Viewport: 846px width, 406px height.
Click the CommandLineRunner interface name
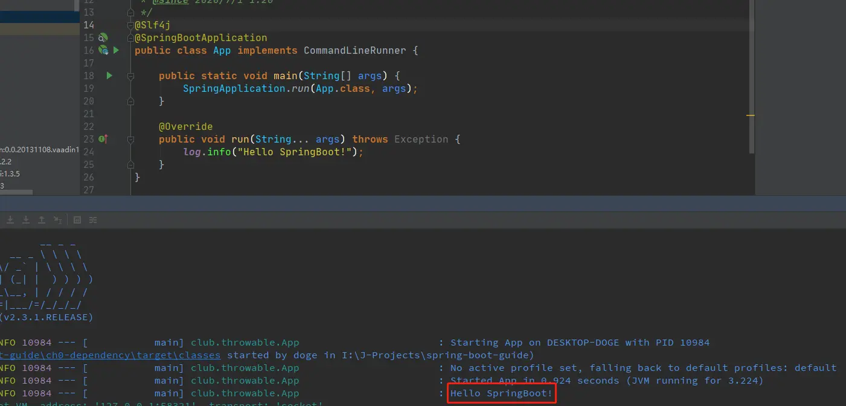click(x=354, y=50)
